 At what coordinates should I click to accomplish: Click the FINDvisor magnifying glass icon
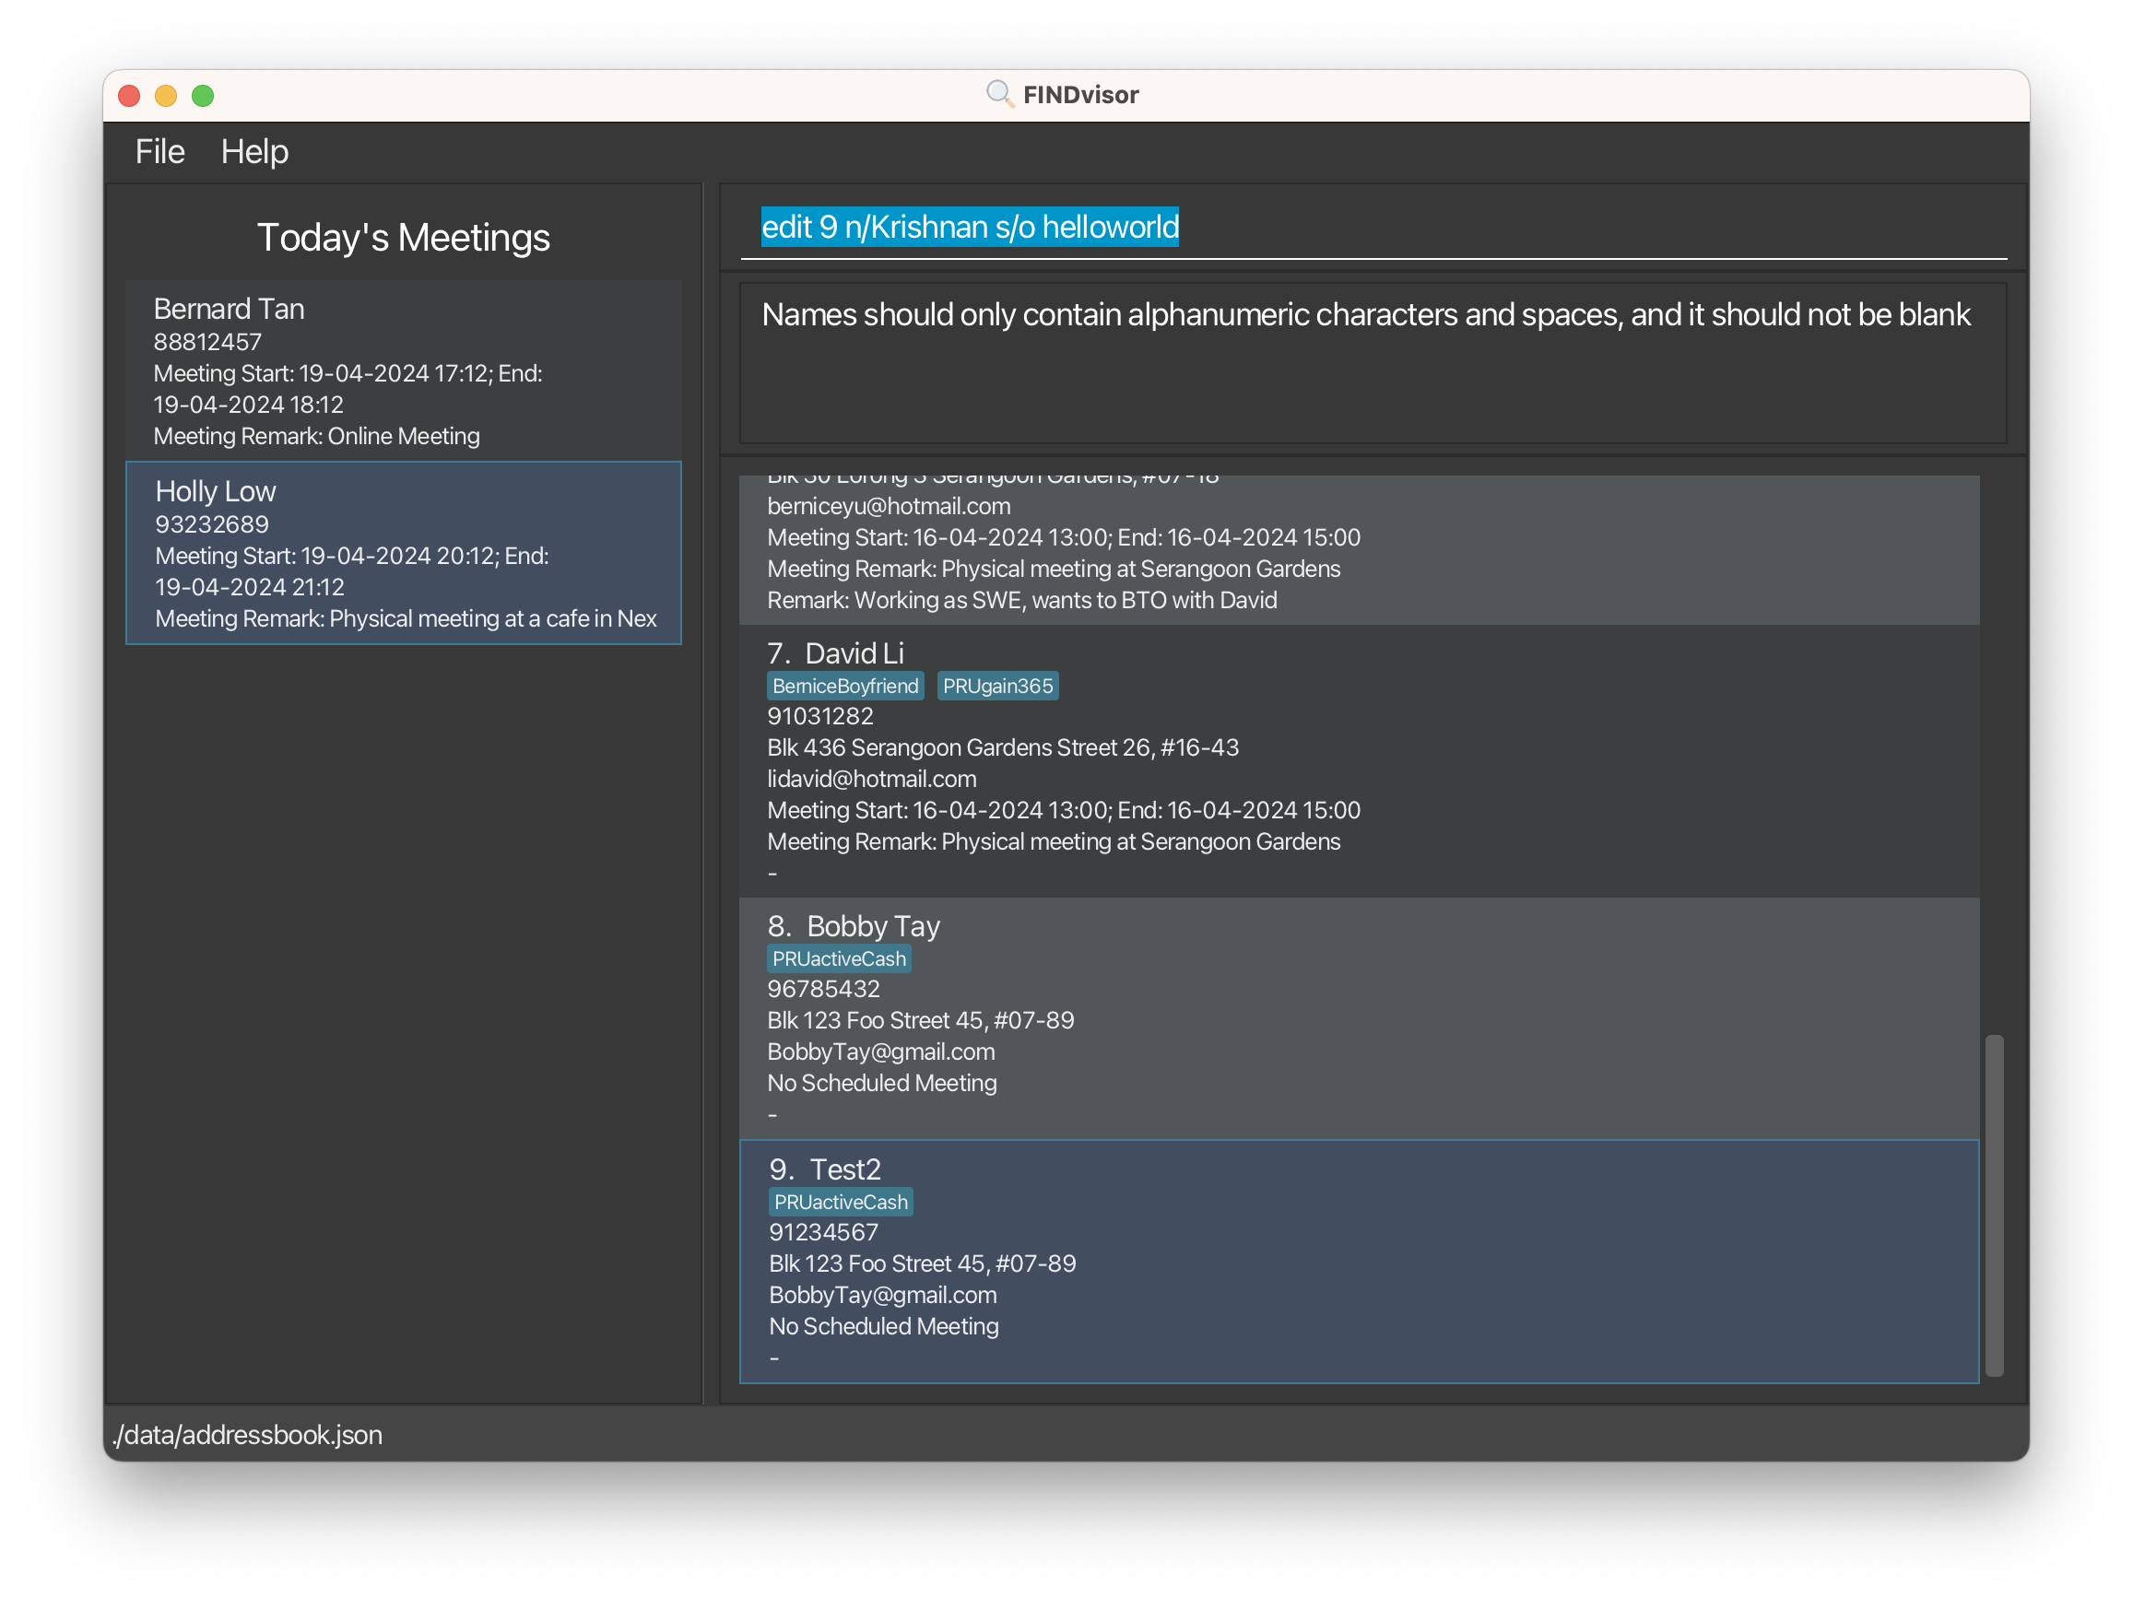coord(999,94)
